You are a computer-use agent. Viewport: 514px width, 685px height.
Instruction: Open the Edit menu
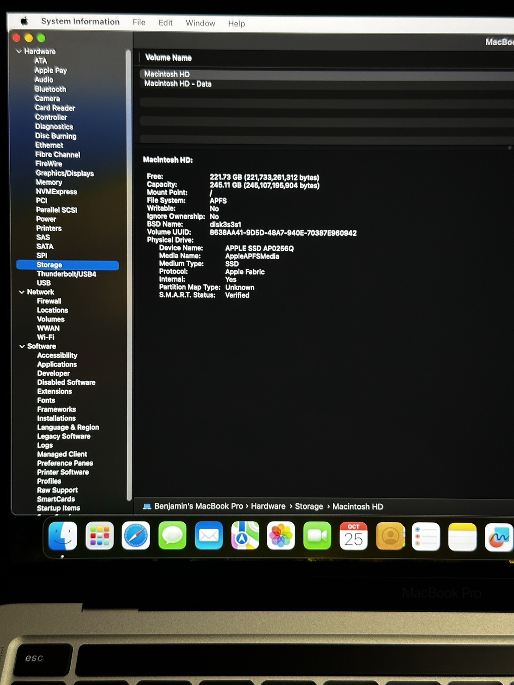click(x=165, y=23)
